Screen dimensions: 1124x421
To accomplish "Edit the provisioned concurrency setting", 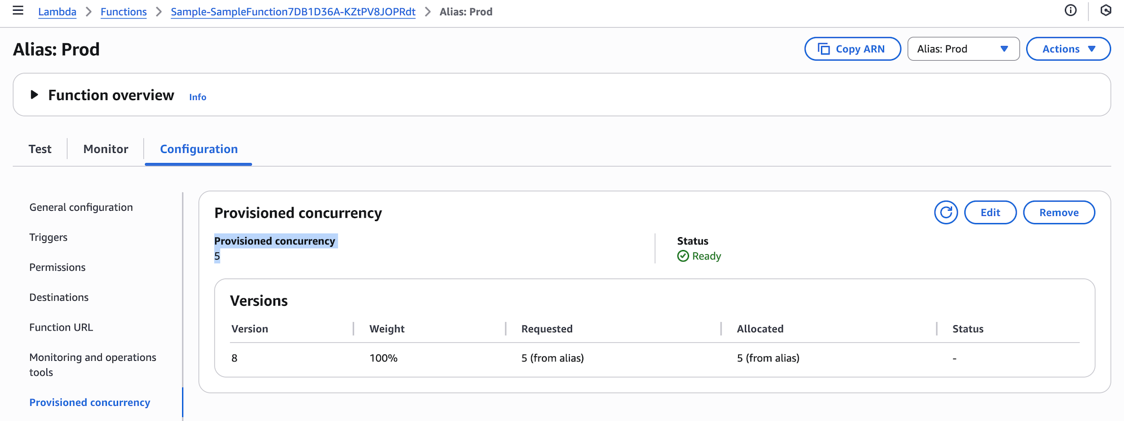I will click(x=990, y=212).
